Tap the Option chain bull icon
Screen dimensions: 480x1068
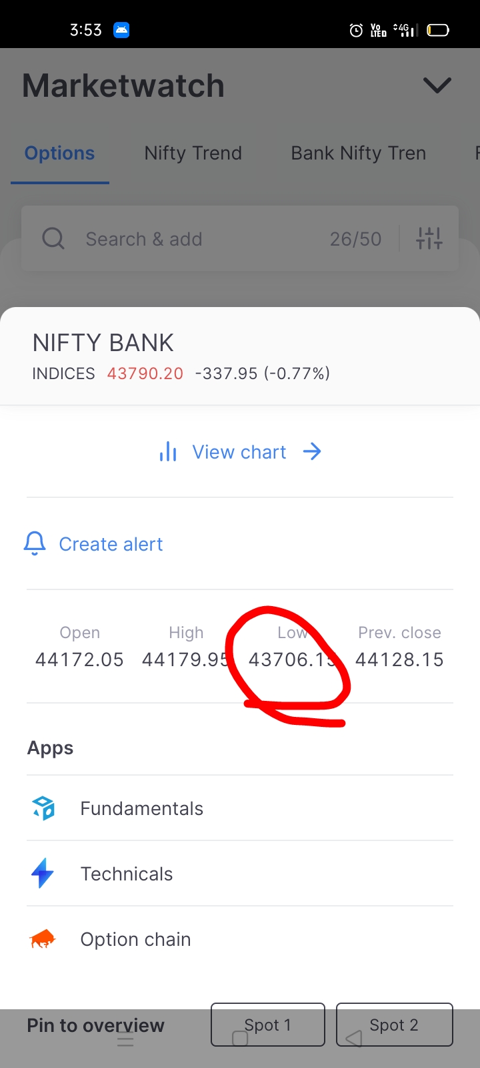tap(43, 940)
